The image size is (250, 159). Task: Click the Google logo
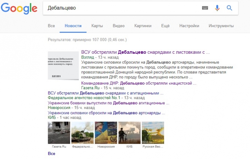pos(19,8)
